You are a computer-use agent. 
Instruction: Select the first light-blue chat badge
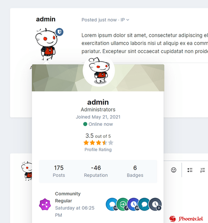click(x=112, y=204)
